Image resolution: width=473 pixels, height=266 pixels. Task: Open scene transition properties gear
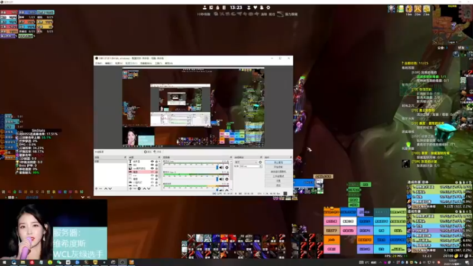click(x=260, y=162)
